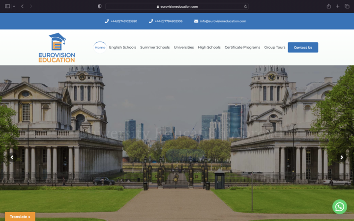Click the phone icon beside +44(0)7451023920
Image resolution: width=354 pixels, height=221 pixels.
coord(107,21)
